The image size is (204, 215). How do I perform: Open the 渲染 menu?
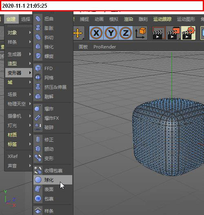coord(129,19)
